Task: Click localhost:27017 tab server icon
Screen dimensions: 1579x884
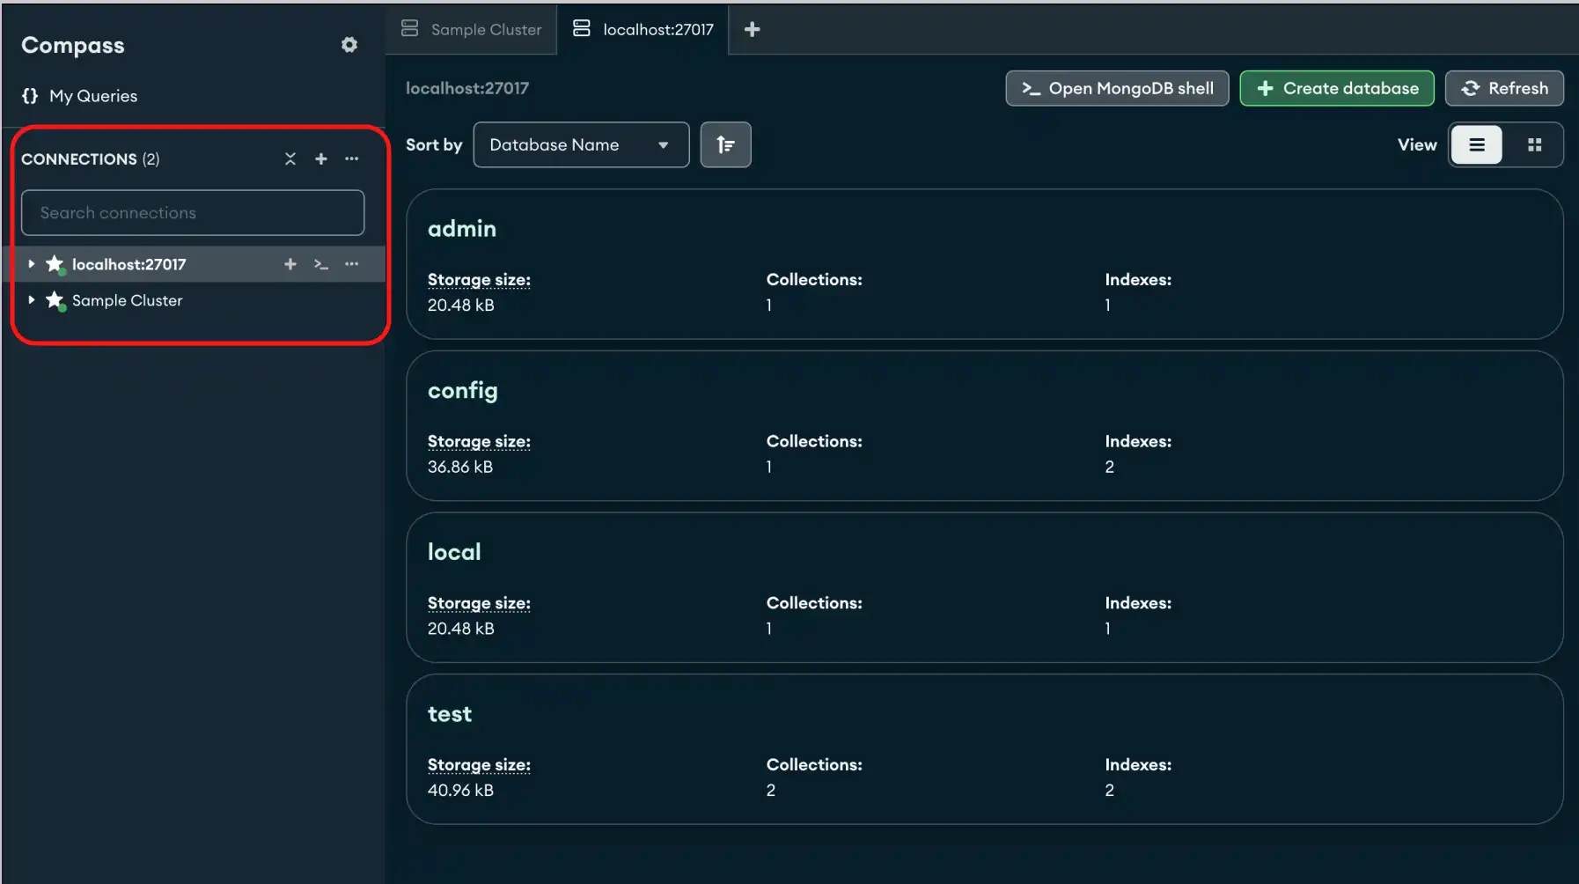Action: click(582, 28)
